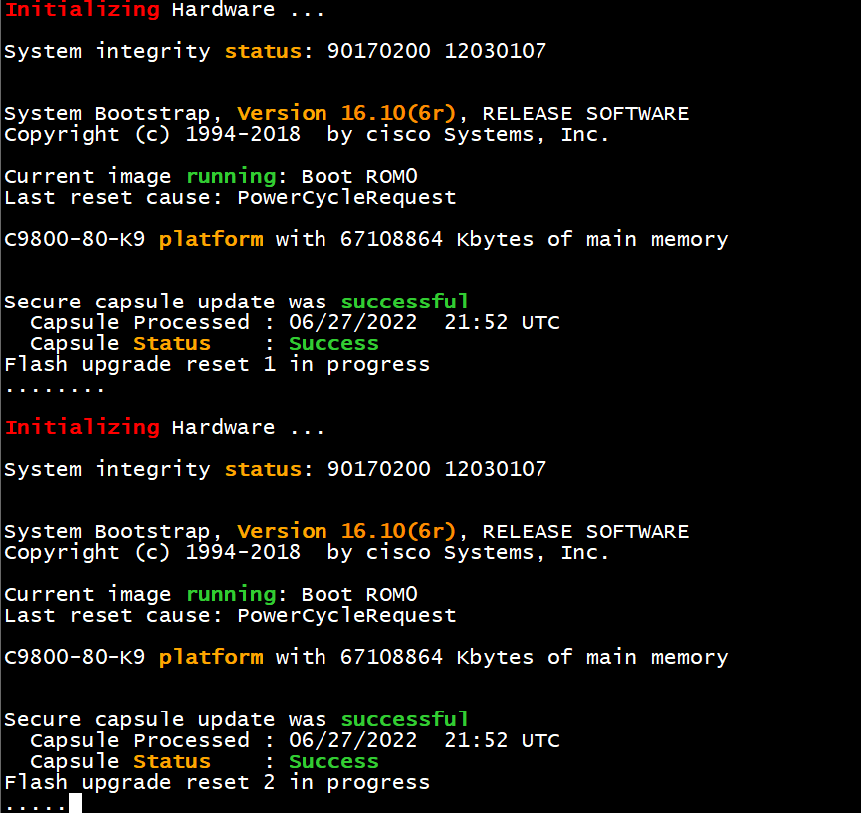Click the green 'Success' capsule status before reset 1

(x=333, y=343)
